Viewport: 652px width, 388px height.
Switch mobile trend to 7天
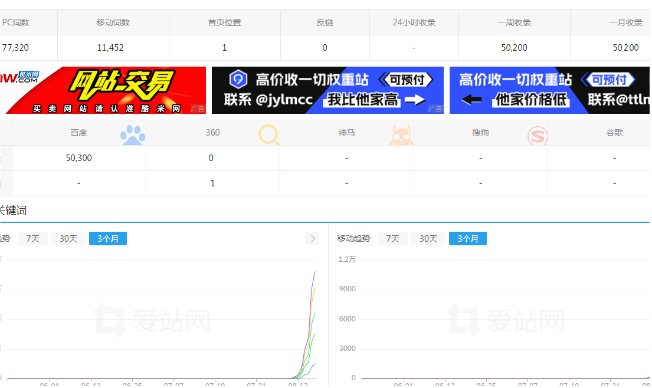(392, 239)
